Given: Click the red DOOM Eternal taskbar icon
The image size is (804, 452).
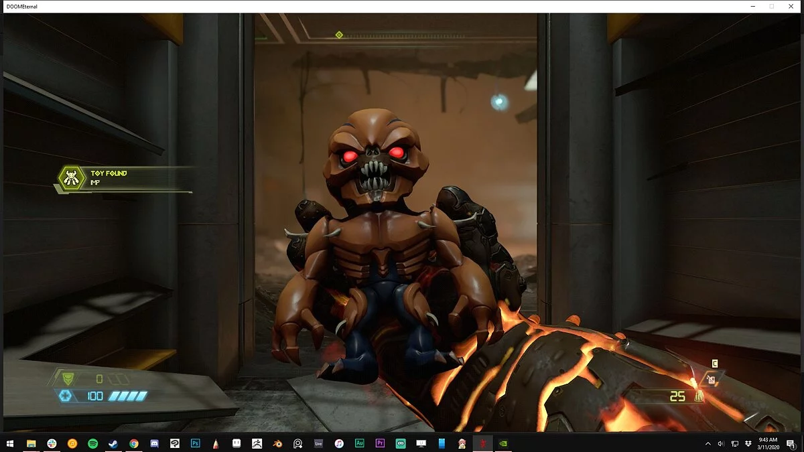Looking at the screenshot, I should [482, 443].
